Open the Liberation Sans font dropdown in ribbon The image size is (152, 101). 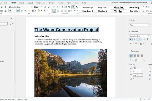click(31, 7)
